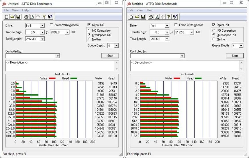The height and width of the screenshot is (158, 249).
Task: Click Open folder icon in right window
Action: coord(137,17)
